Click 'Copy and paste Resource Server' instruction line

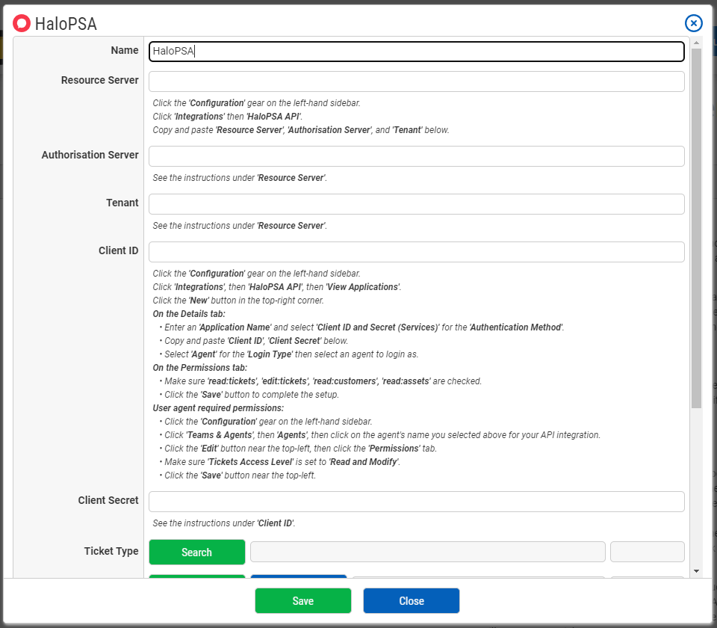(301, 130)
